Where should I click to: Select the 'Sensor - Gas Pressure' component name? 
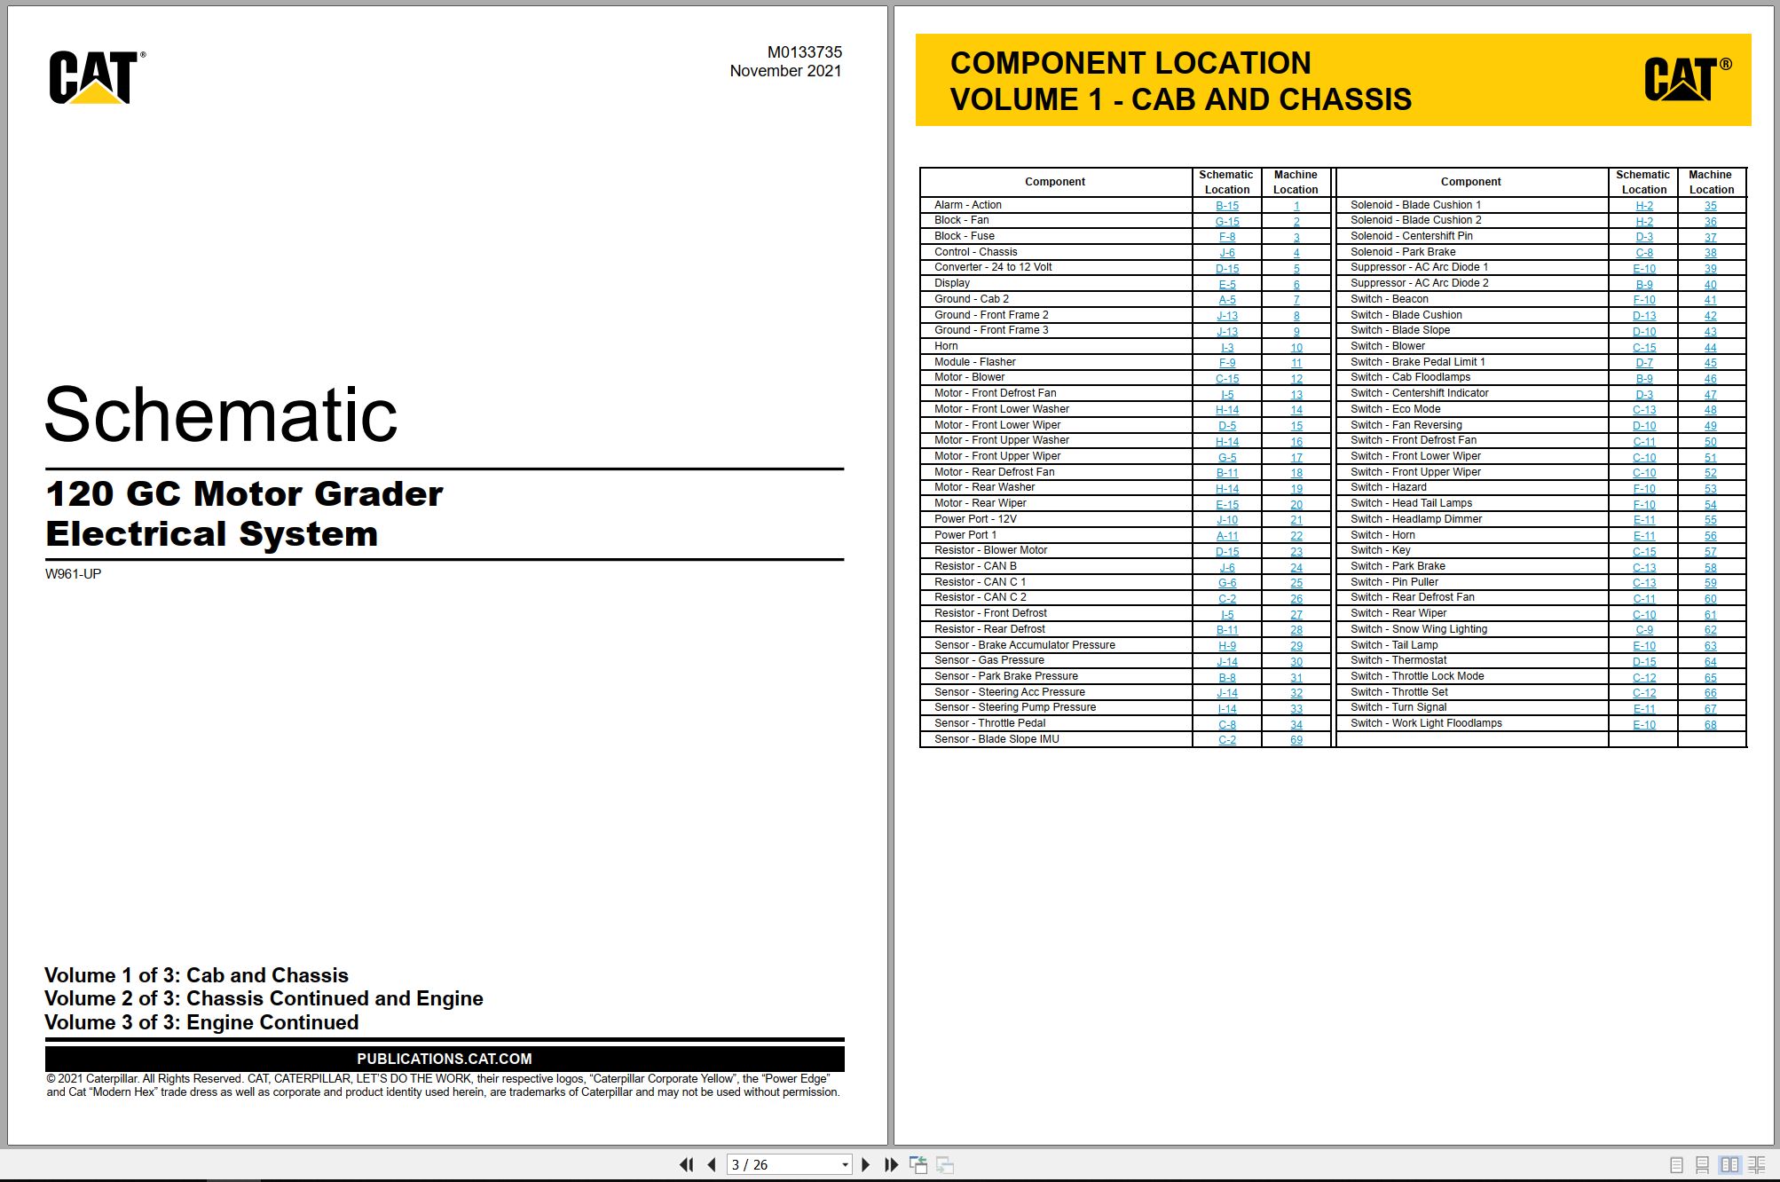pyautogui.click(x=988, y=660)
